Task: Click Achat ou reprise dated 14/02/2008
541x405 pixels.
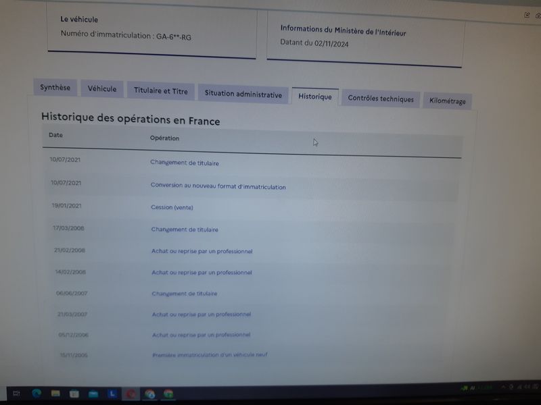Action: [x=202, y=273]
